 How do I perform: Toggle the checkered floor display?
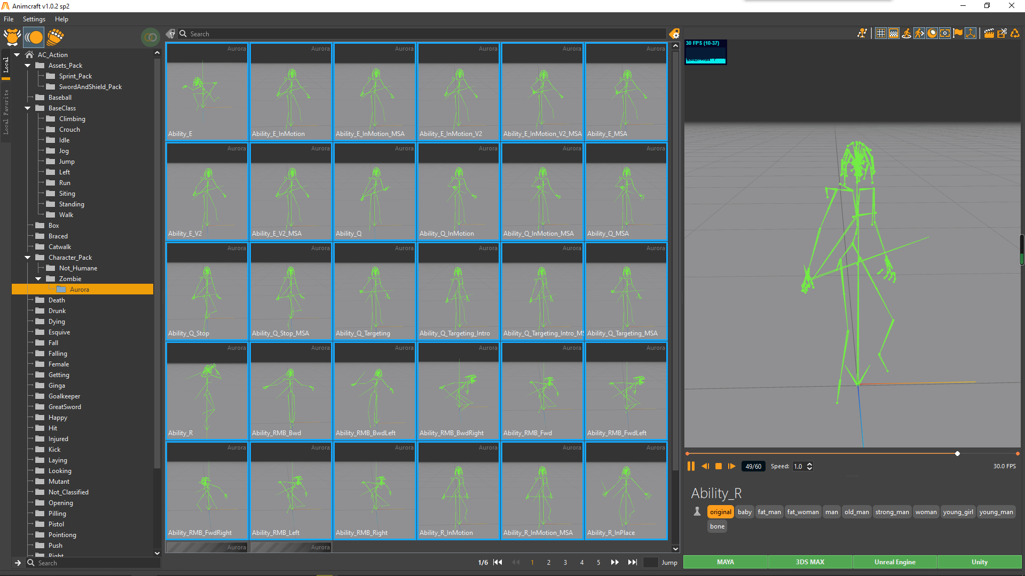tap(893, 34)
